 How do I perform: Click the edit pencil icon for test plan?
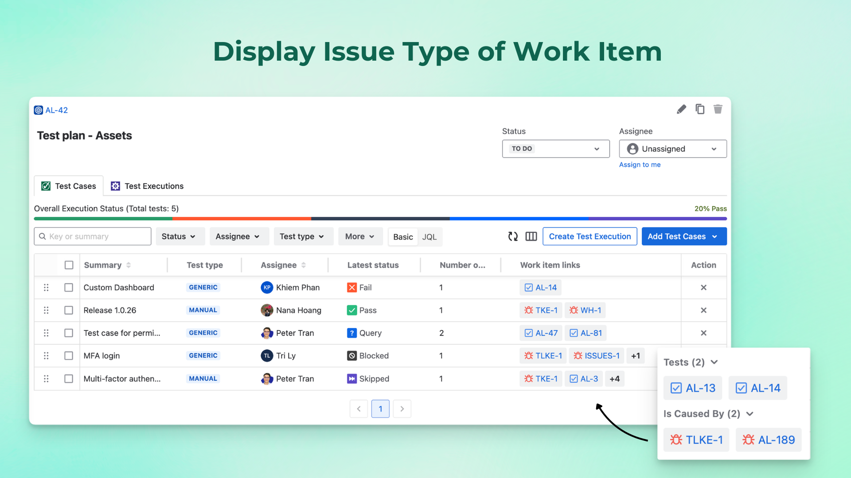[682, 109]
